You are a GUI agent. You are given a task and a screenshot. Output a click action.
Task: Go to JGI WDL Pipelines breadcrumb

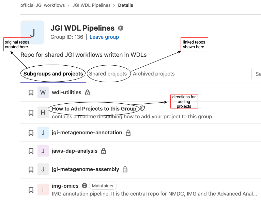(x=91, y=5)
